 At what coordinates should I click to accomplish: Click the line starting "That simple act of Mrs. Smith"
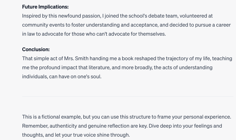tap(127, 58)
